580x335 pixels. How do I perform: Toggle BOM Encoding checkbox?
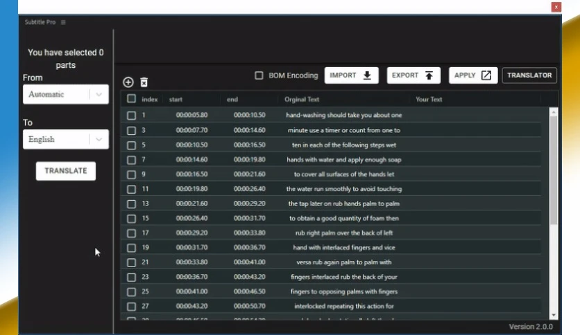click(x=259, y=75)
